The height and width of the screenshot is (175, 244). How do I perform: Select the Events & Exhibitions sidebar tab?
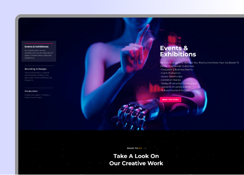(x=39, y=47)
